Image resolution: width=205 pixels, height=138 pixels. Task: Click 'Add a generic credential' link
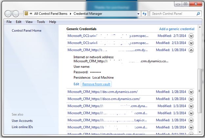pos(177,29)
